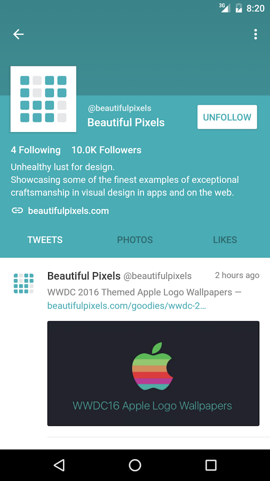This screenshot has width=270, height=481.
Task: Tap the Android back navigation button
Action: click(59, 465)
